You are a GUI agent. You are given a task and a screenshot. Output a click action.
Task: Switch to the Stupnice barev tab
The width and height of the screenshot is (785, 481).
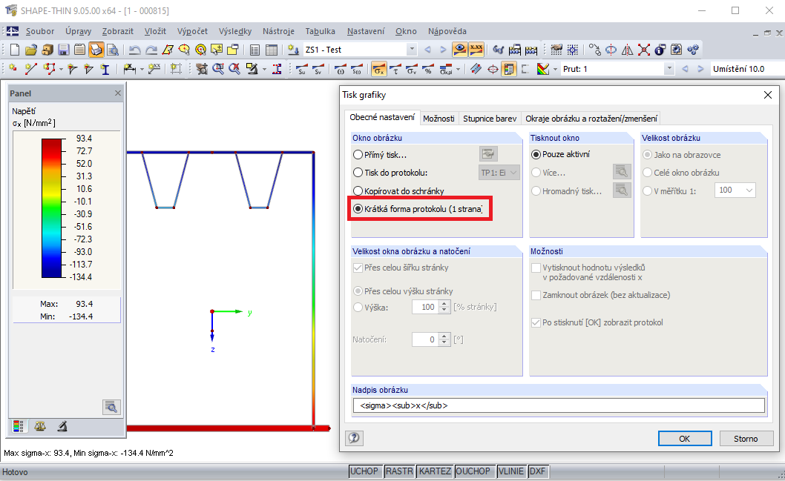tap(490, 119)
